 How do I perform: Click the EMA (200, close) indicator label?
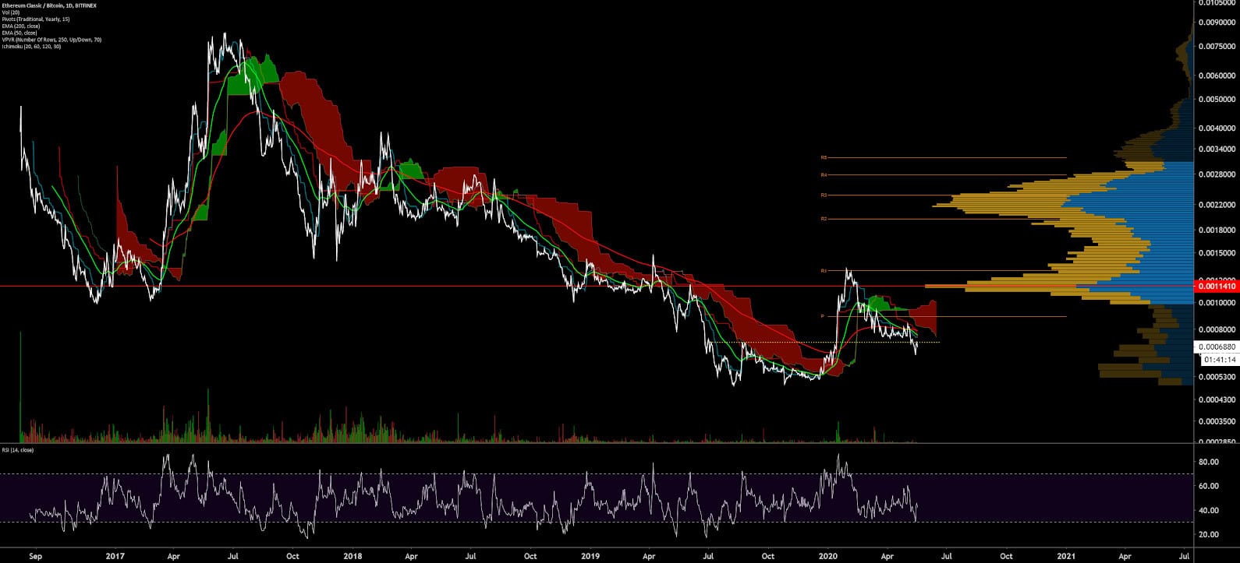21,26
